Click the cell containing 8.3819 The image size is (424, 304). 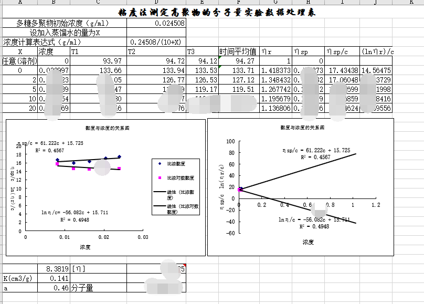coord(54,269)
